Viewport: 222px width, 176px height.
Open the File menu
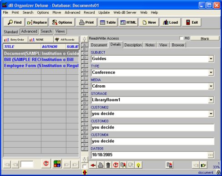(5, 12)
